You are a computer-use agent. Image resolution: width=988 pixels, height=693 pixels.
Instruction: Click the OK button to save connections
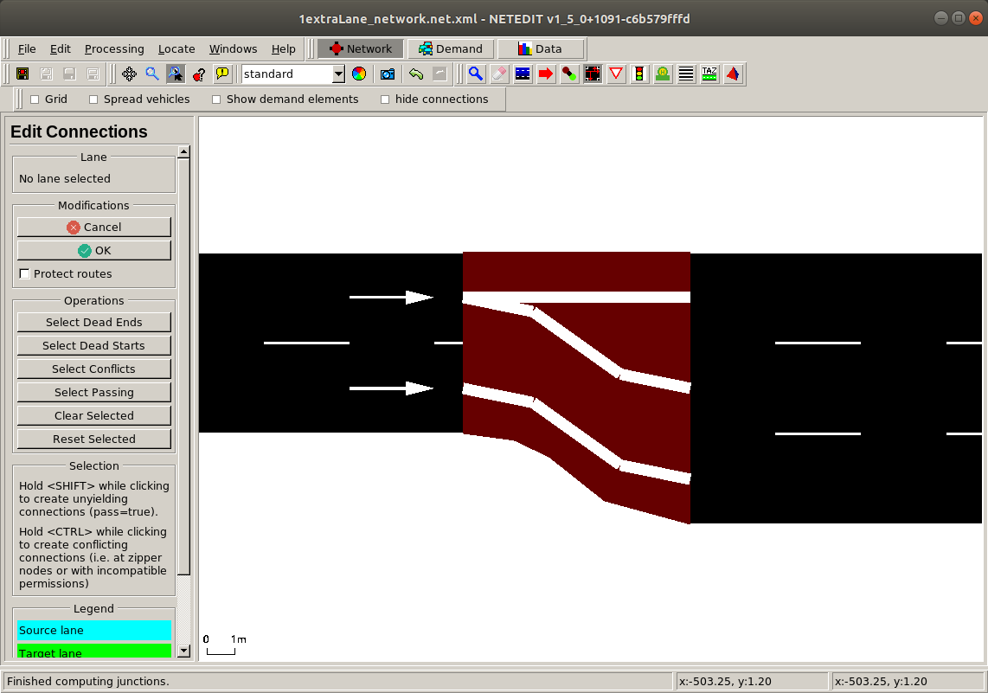(93, 250)
